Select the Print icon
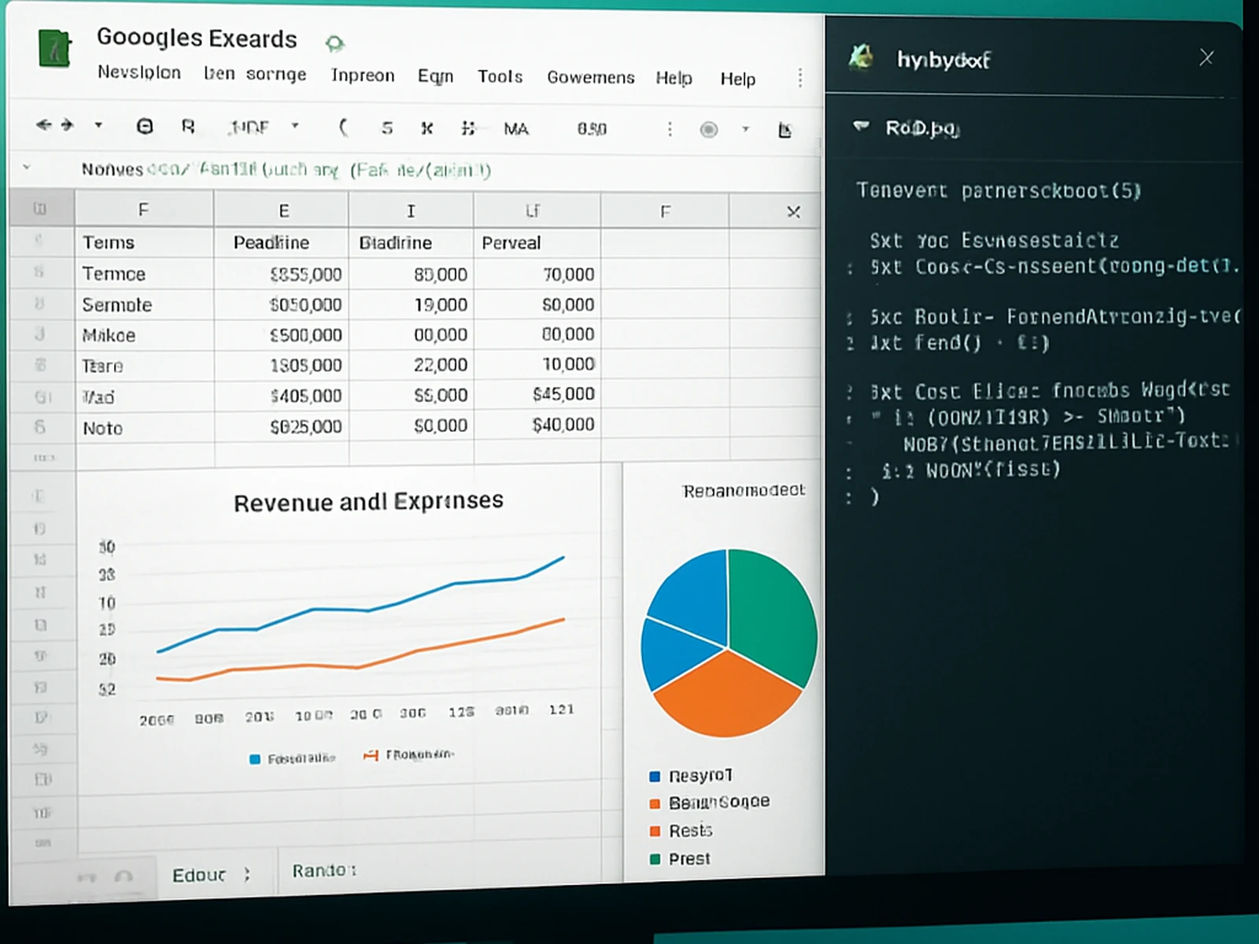Screen dimensions: 1259x944 click(145, 126)
